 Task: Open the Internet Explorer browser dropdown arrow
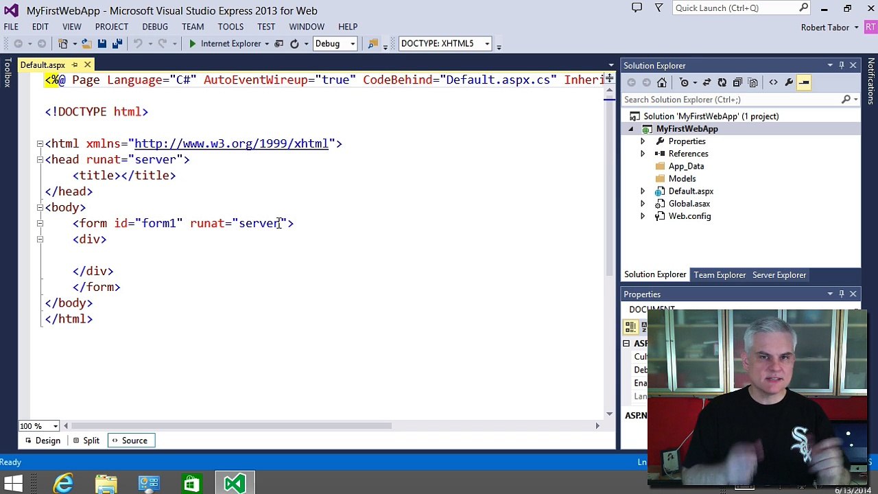[267, 44]
